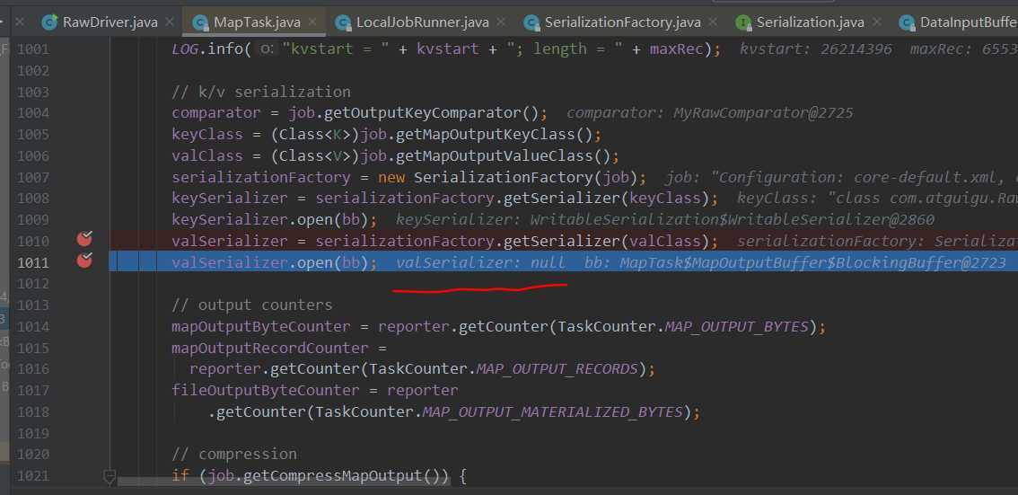The width and height of the screenshot is (1018, 495).
Task: Click getMapOutputValueClass on line 1006
Action: [495, 156]
